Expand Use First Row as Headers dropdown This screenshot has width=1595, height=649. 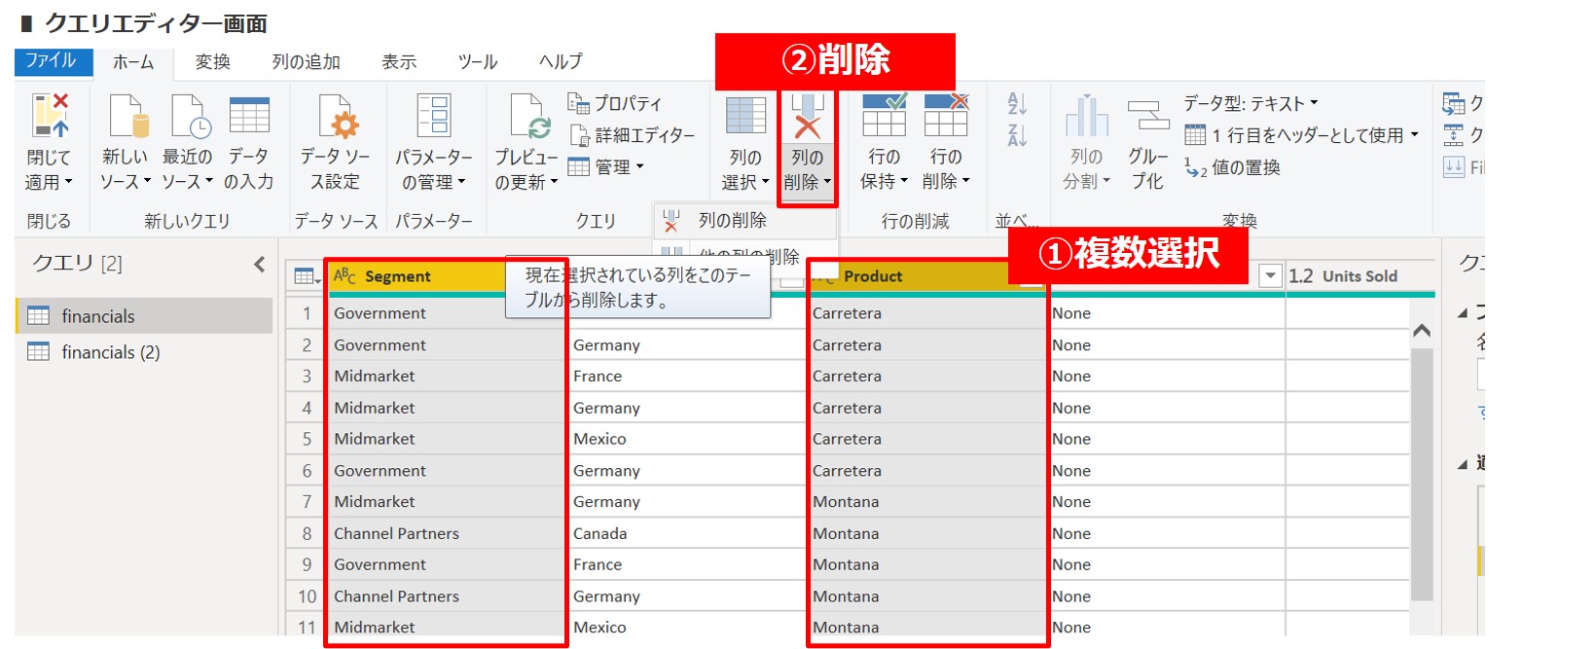pos(1414,135)
